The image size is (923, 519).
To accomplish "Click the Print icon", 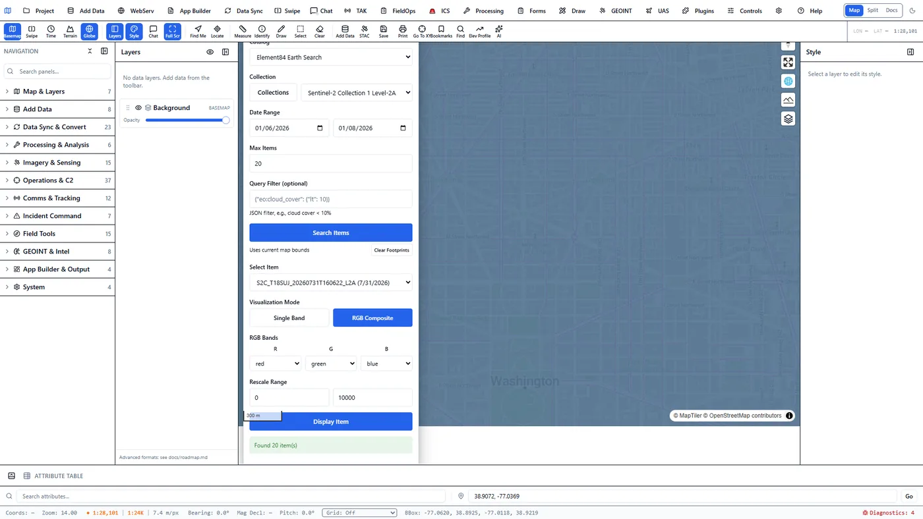I will point(403,31).
